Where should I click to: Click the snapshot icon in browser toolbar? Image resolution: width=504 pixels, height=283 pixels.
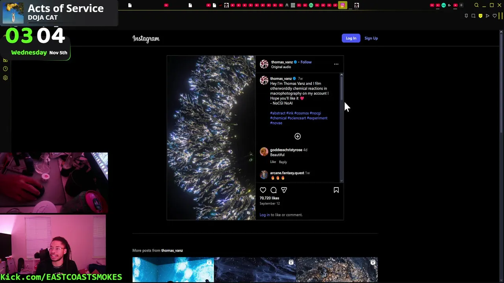pos(473,16)
